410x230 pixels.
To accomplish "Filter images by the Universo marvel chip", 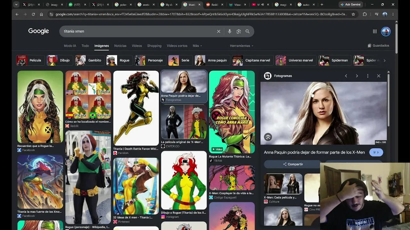I will pyautogui.click(x=296, y=60).
